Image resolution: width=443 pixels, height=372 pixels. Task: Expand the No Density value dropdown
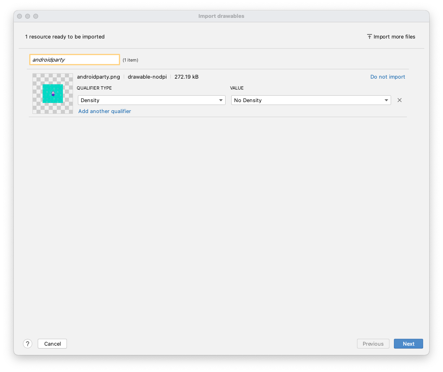(311, 100)
